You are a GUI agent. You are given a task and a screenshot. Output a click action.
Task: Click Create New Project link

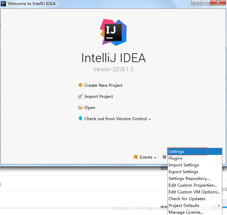(103, 85)
